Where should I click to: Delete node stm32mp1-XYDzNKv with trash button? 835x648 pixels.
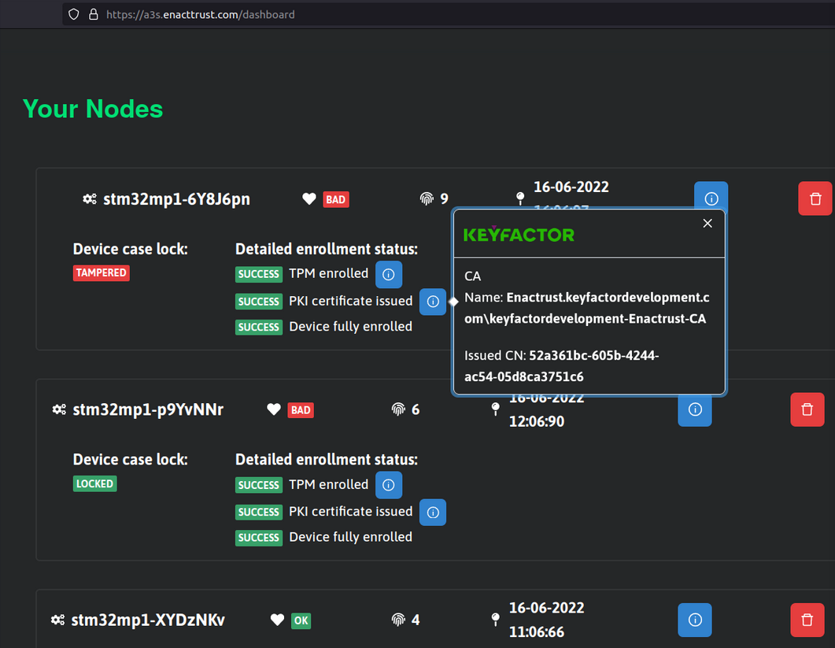pyautogui.click(x=807, y=620)
